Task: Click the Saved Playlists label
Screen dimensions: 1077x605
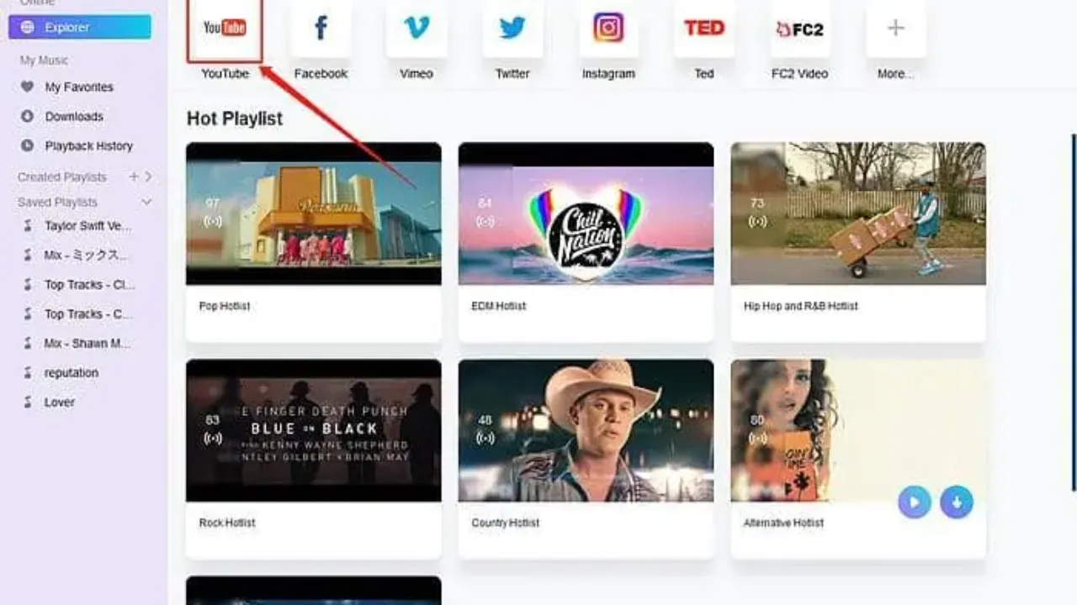Action: (57, 202)
